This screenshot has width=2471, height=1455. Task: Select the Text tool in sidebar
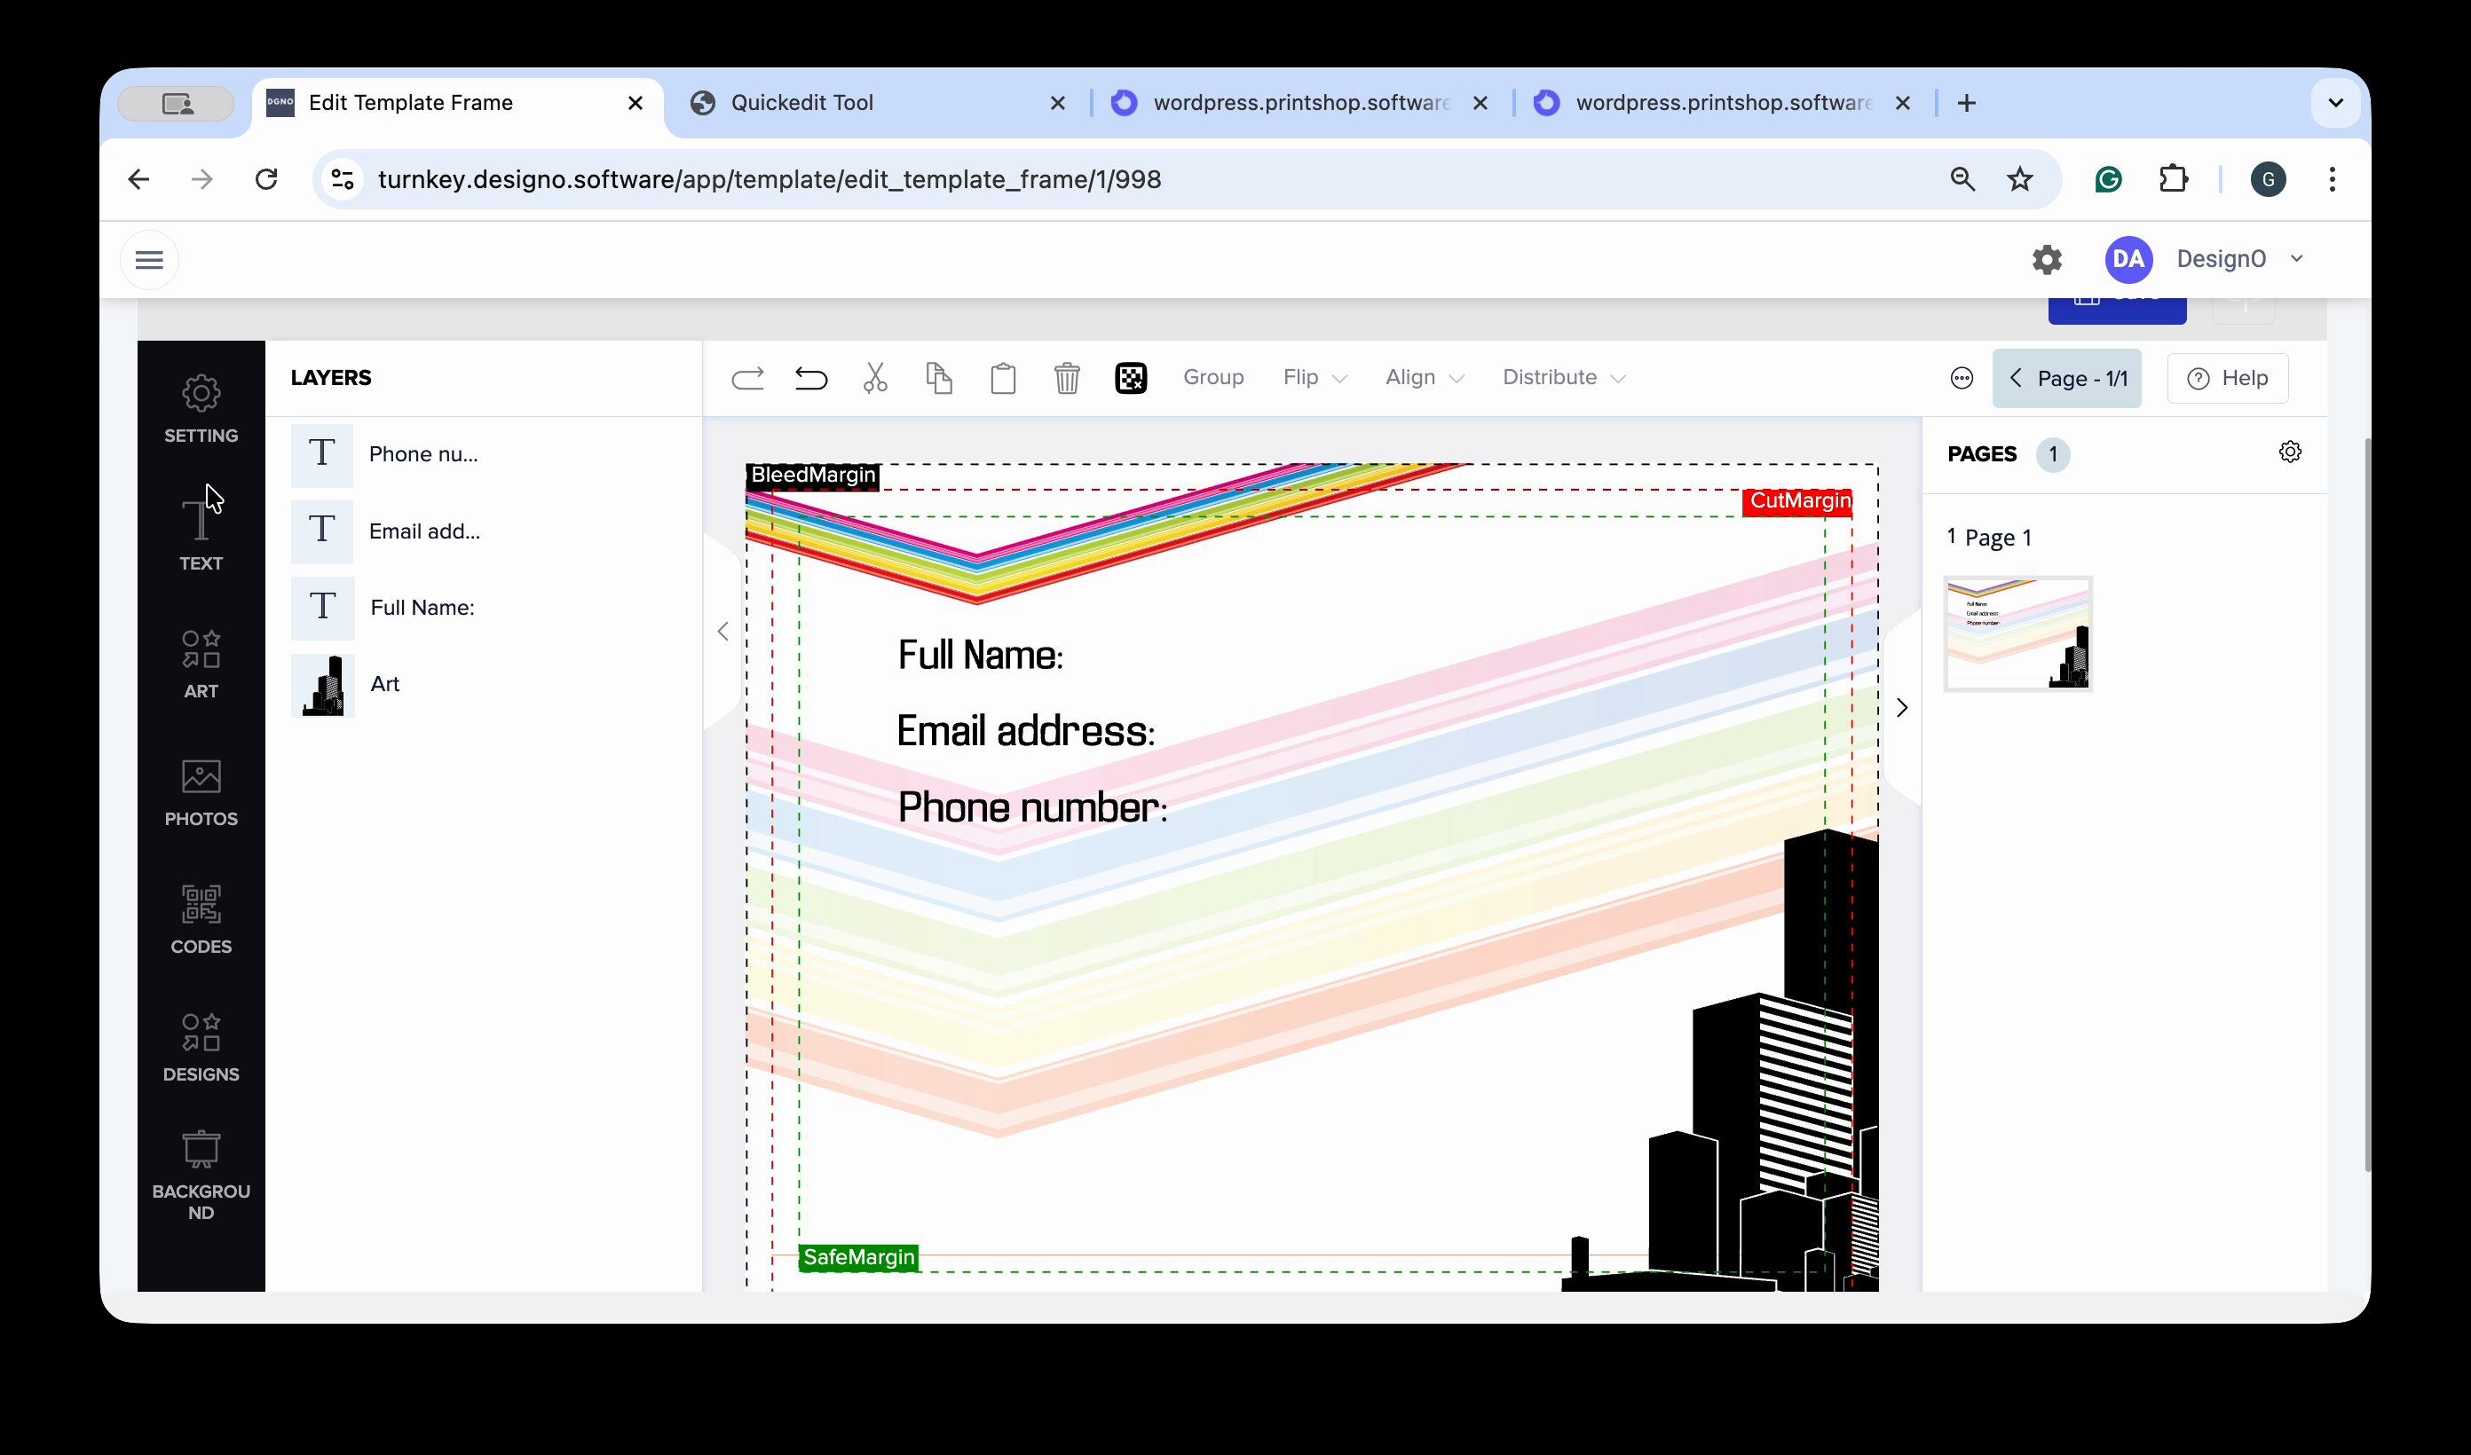pos(201,534)
